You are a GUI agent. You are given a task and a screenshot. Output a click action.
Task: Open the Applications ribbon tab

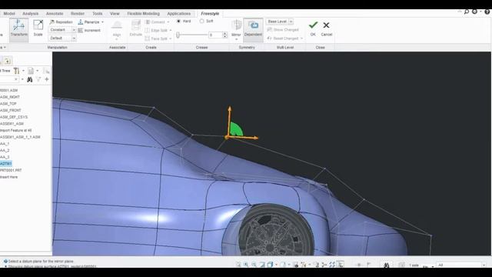(179, 14)
